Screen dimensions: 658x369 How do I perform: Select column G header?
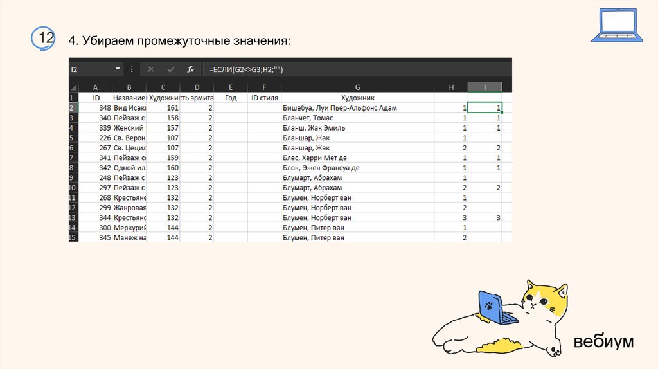point(357,87)
